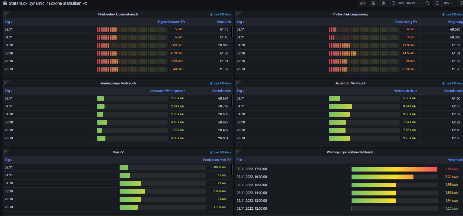Zoom out the time range

point(427,3)
